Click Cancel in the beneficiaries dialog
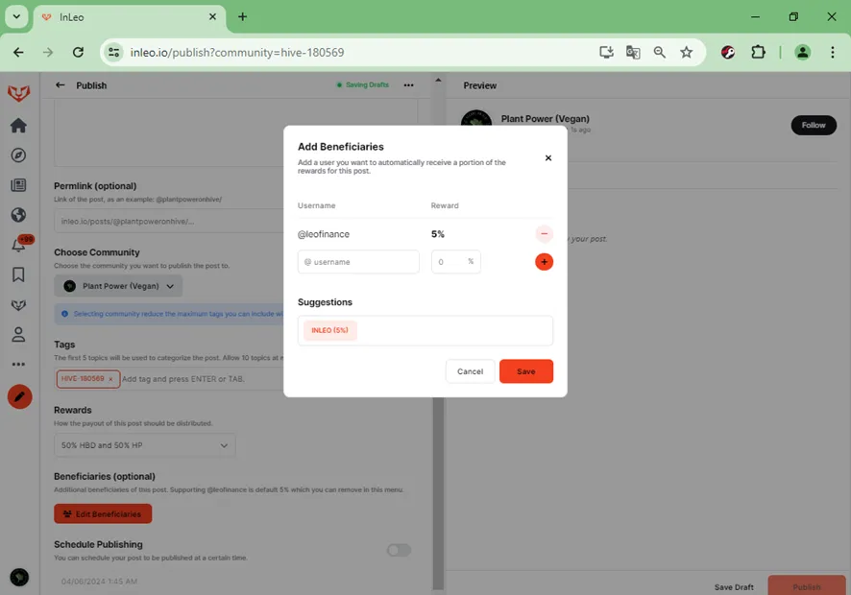The width and height of the screenshot is (851, 595). click(470, 371)
